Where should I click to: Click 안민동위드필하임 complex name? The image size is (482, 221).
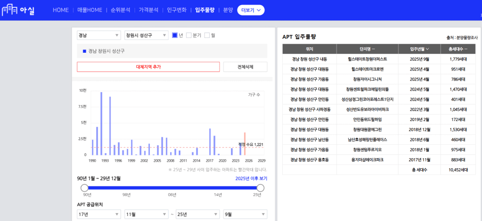point(367,119)
